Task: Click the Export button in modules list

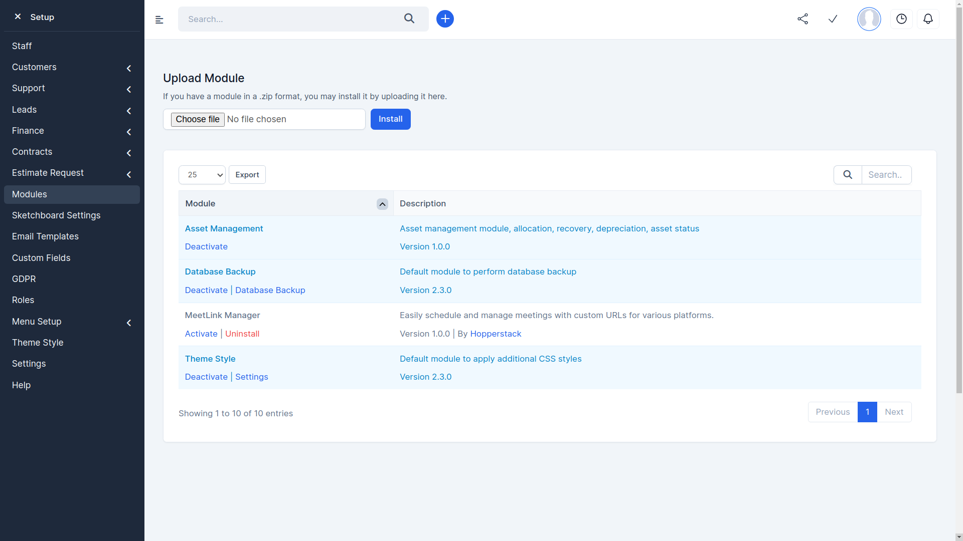Action: 247,174
